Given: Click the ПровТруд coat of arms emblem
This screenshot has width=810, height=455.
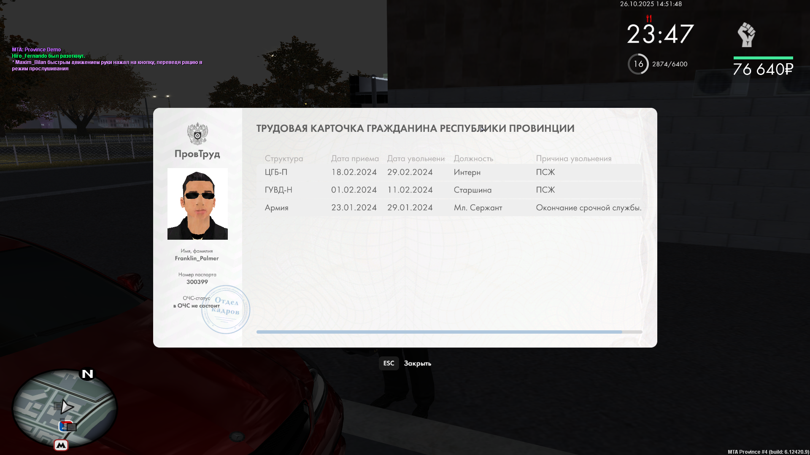Looking at the screenshot, I should pos(197,134).
